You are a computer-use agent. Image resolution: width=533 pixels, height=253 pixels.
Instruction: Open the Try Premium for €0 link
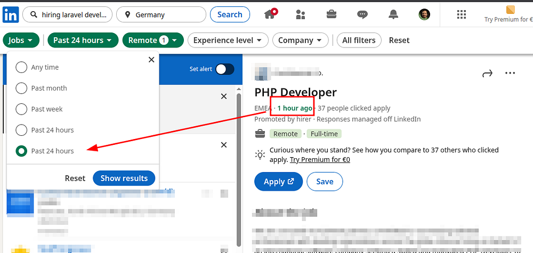pos(320,160)
